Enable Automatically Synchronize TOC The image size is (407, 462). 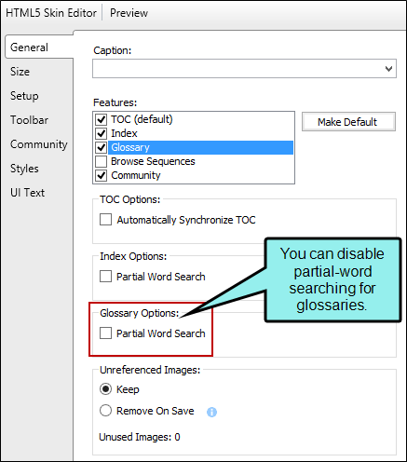pos(105,220)
